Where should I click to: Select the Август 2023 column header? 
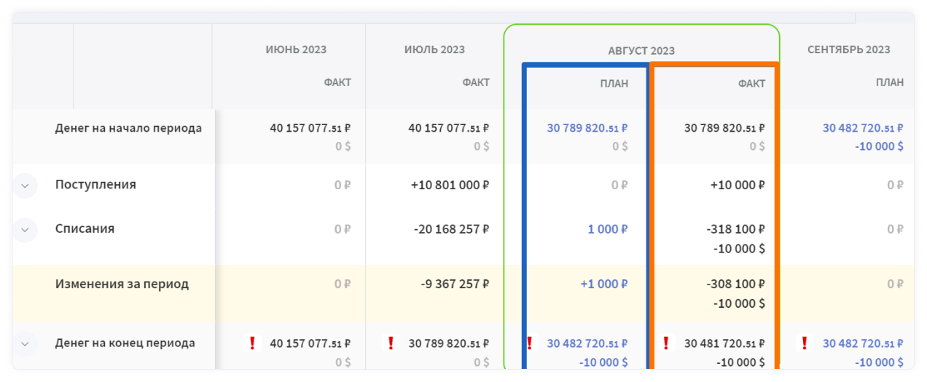[x=641, y=51]
